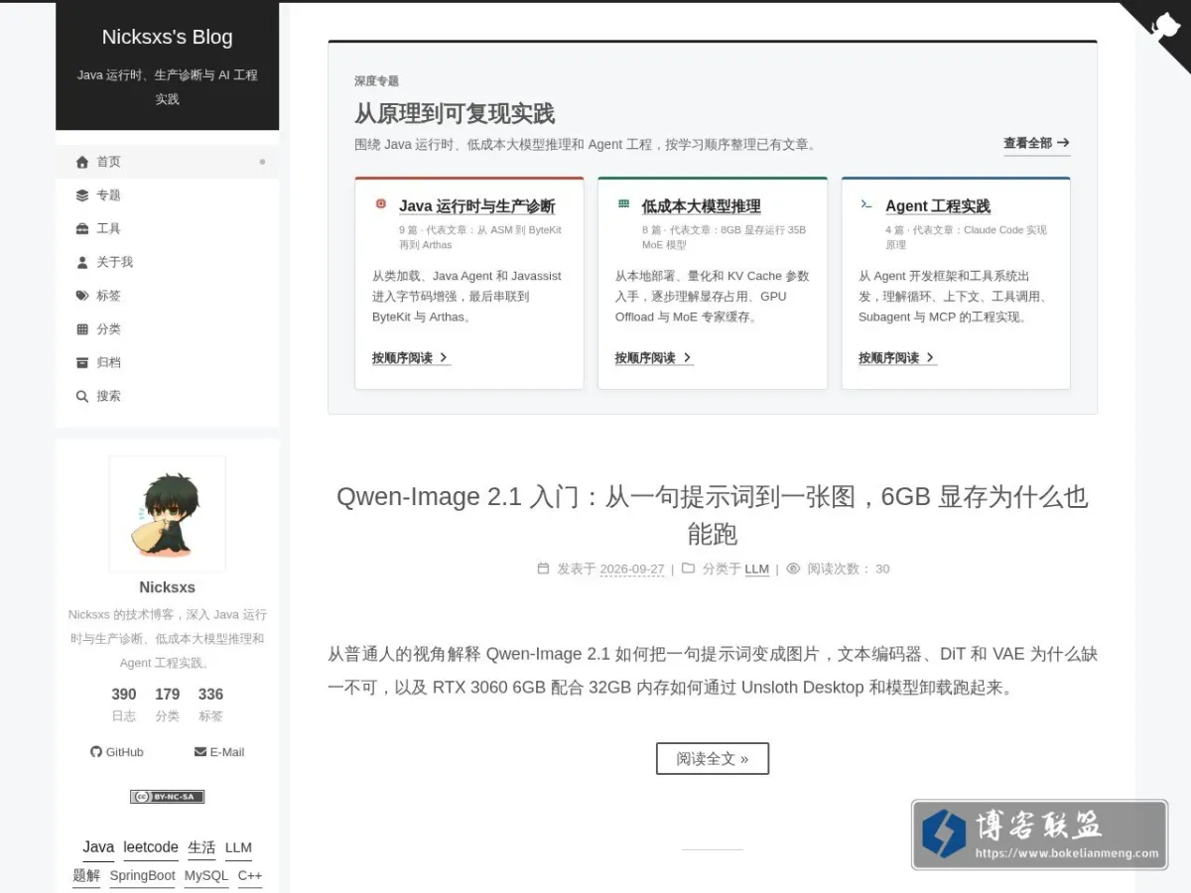Select the MySQL tag in tag cloud

coord(206,876)
